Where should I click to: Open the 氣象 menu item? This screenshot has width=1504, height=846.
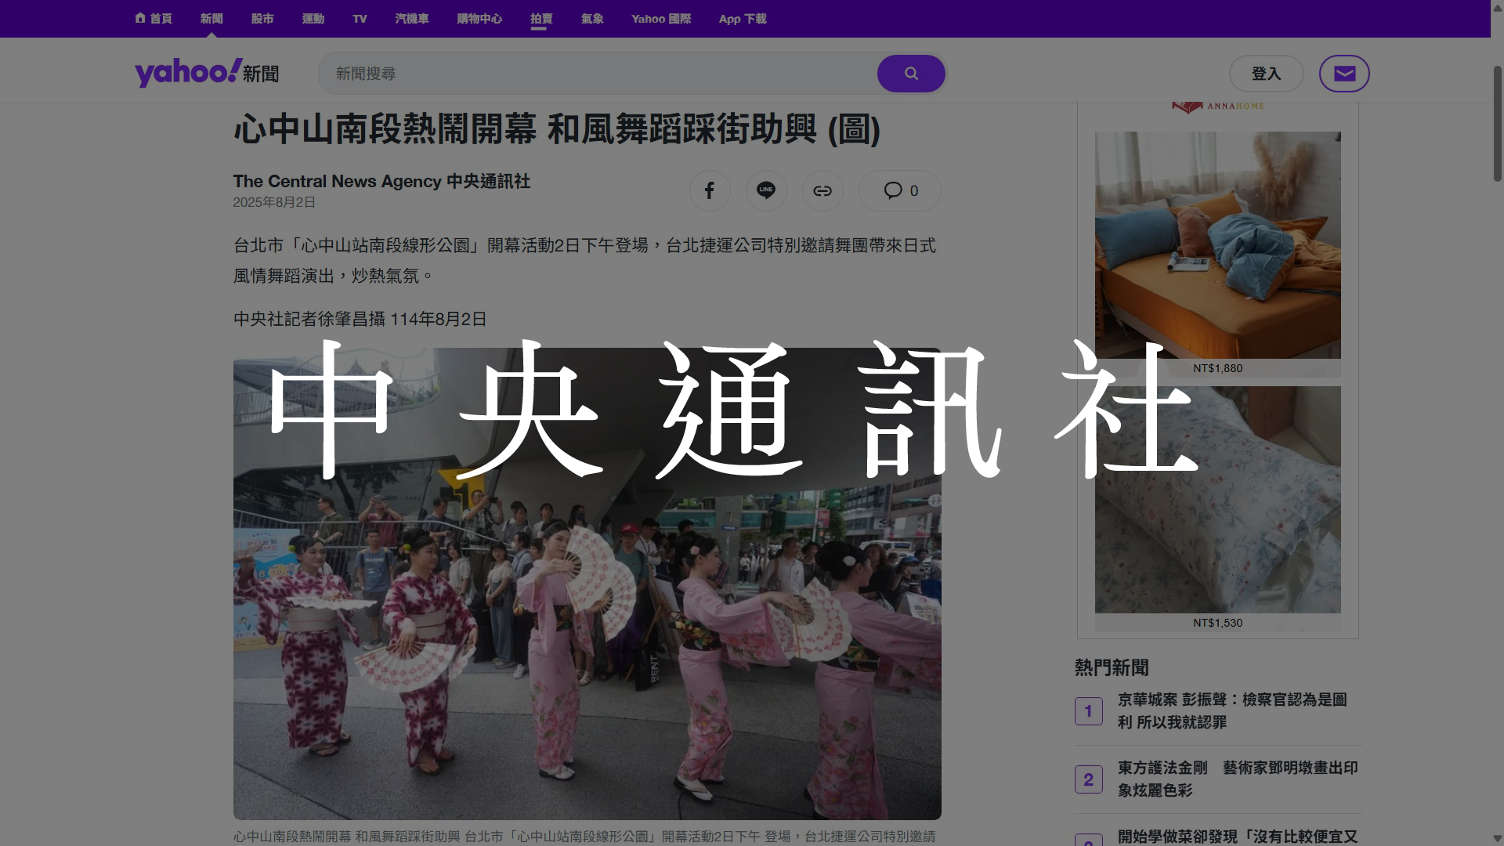[591, 19]
